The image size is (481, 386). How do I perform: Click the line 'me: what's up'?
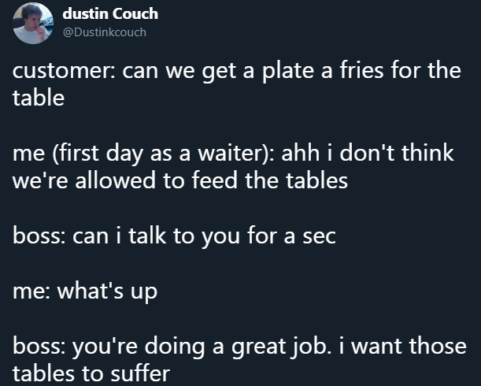tap(85, 291)
